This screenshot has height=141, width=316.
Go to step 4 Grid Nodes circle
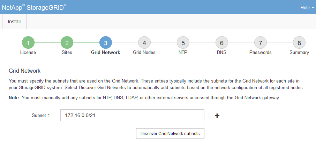pyautogui.click(x=144, y=43)
